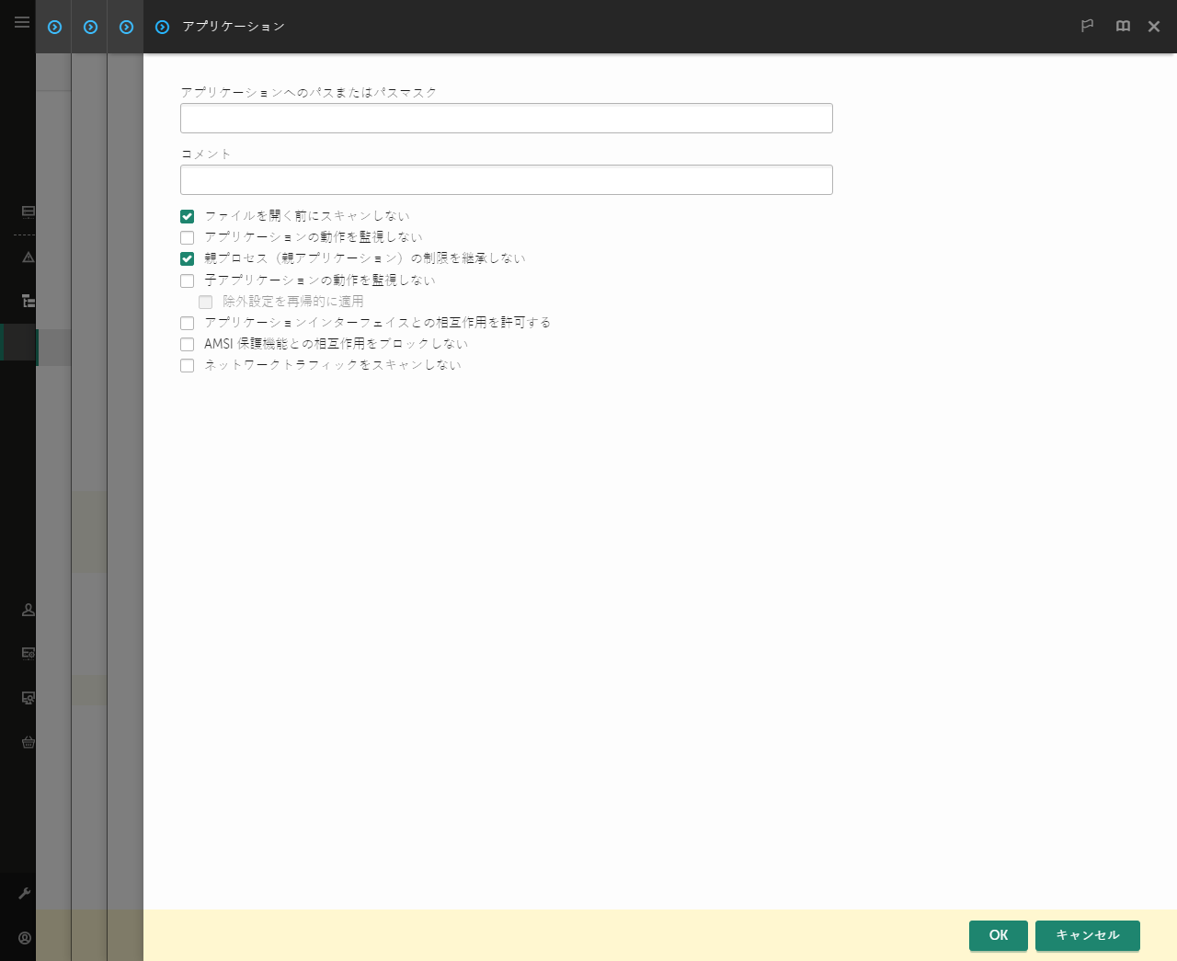Viewport: 1177px width, 961px height.
Task: Uncheck ファイルを開く前にスキャンしない
Action: tap(187, 216)
